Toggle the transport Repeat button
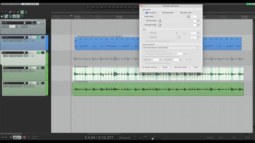This screenshot has height=143, width=255. tap(29, 137)
